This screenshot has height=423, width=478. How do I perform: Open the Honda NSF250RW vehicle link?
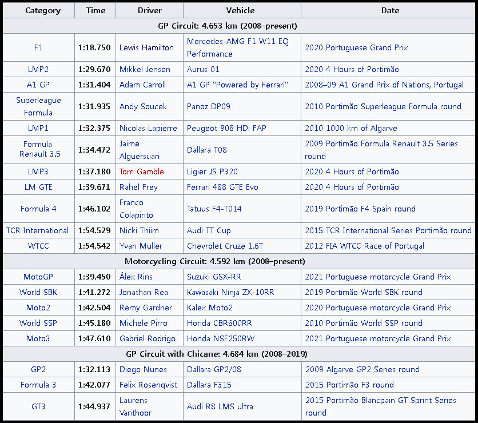click(220, 338)
